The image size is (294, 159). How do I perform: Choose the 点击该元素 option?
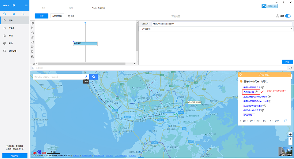click(249, 92)
